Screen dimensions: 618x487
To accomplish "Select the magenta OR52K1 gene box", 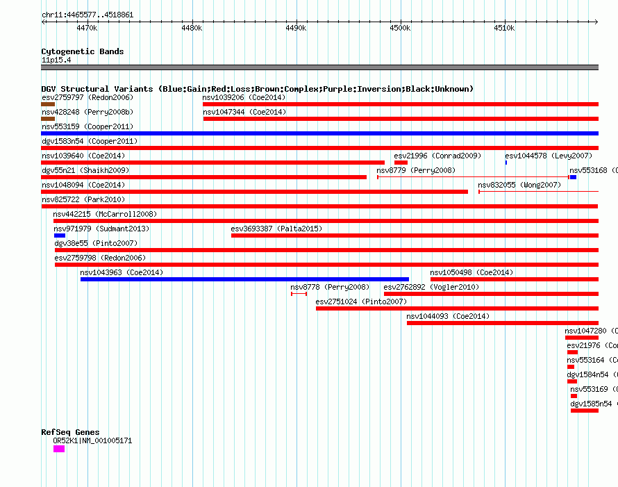I will pyautogui.click(x=59, y=449).
